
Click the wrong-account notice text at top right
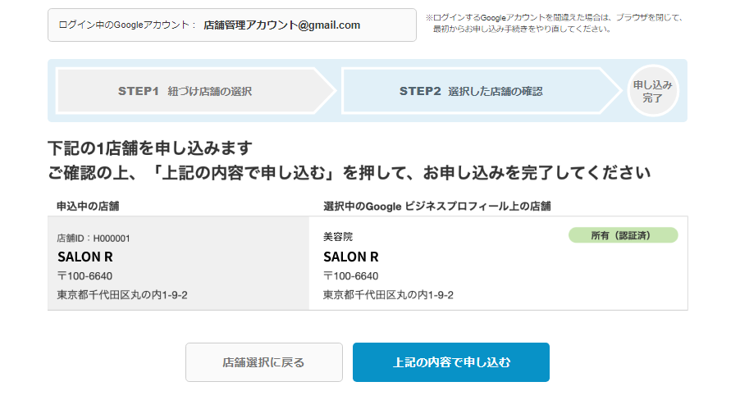pyautogui.click(x=557, y=22)
